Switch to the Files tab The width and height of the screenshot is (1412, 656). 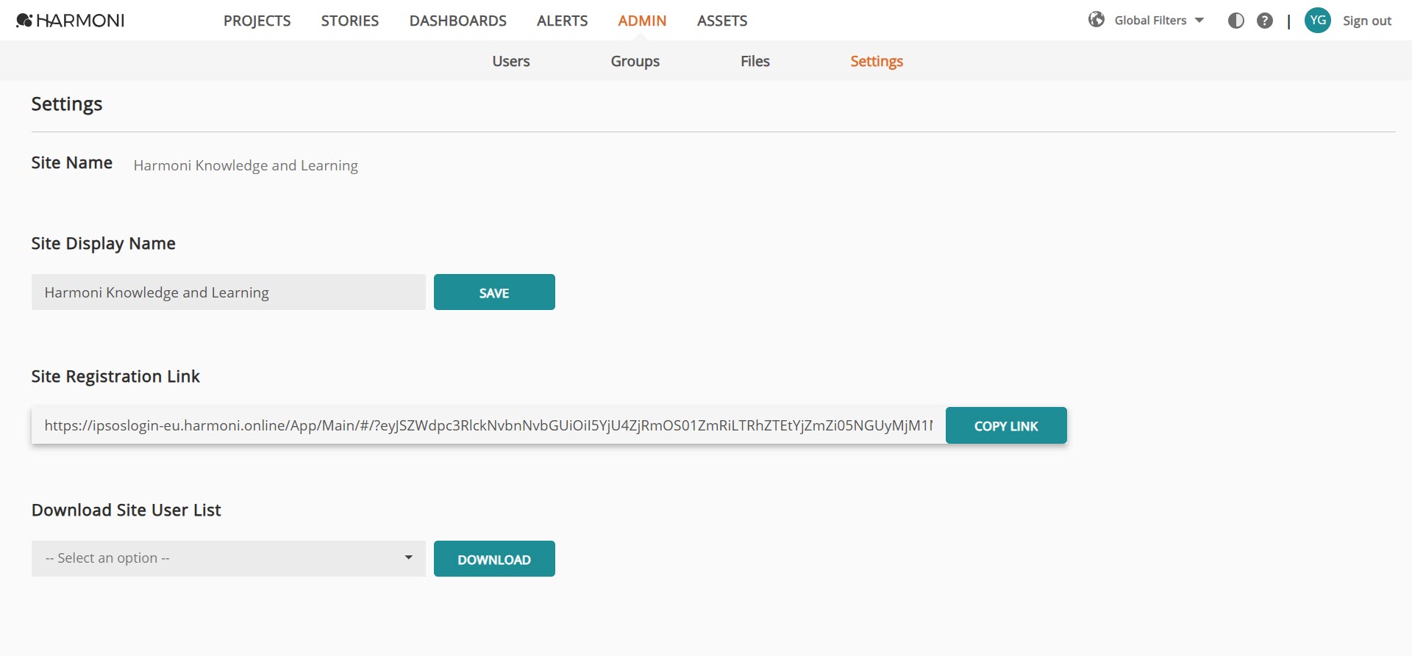tap(755, 61)
